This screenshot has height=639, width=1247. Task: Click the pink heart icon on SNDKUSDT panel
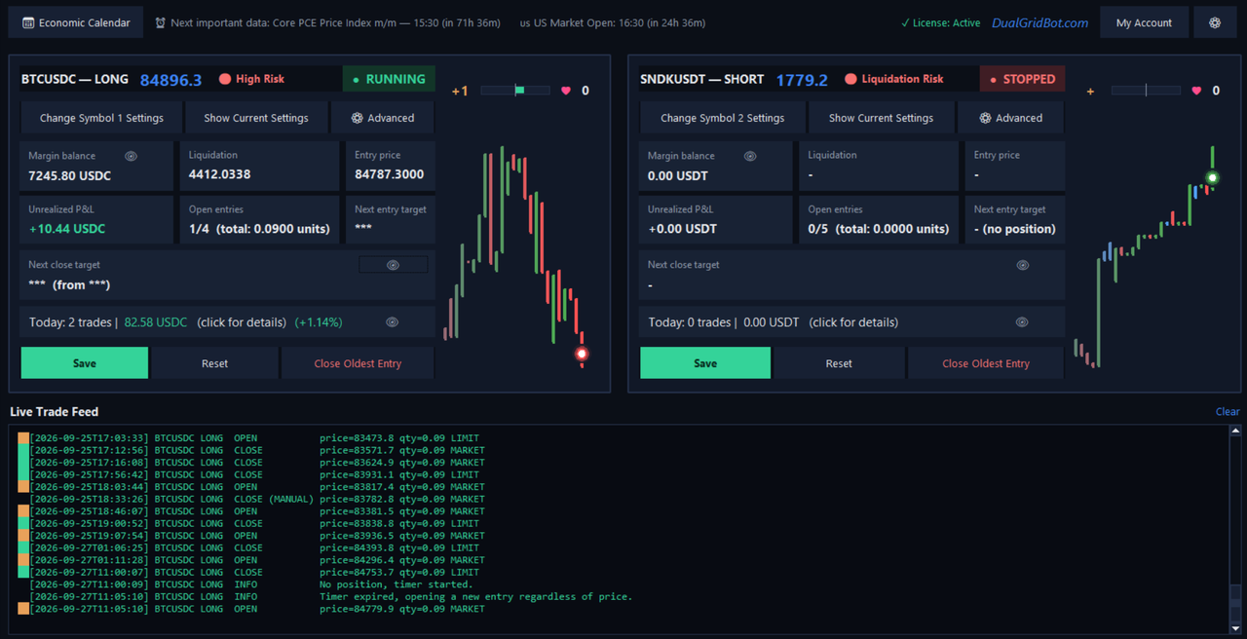[1196, 91]
